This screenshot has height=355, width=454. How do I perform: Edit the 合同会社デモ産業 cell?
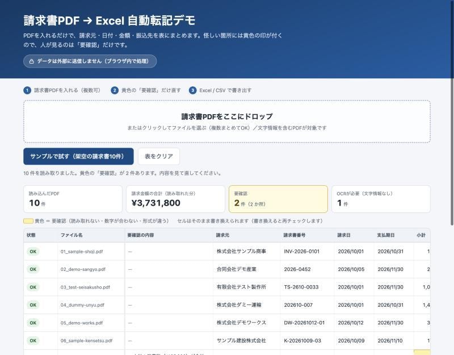coord(247,269)
